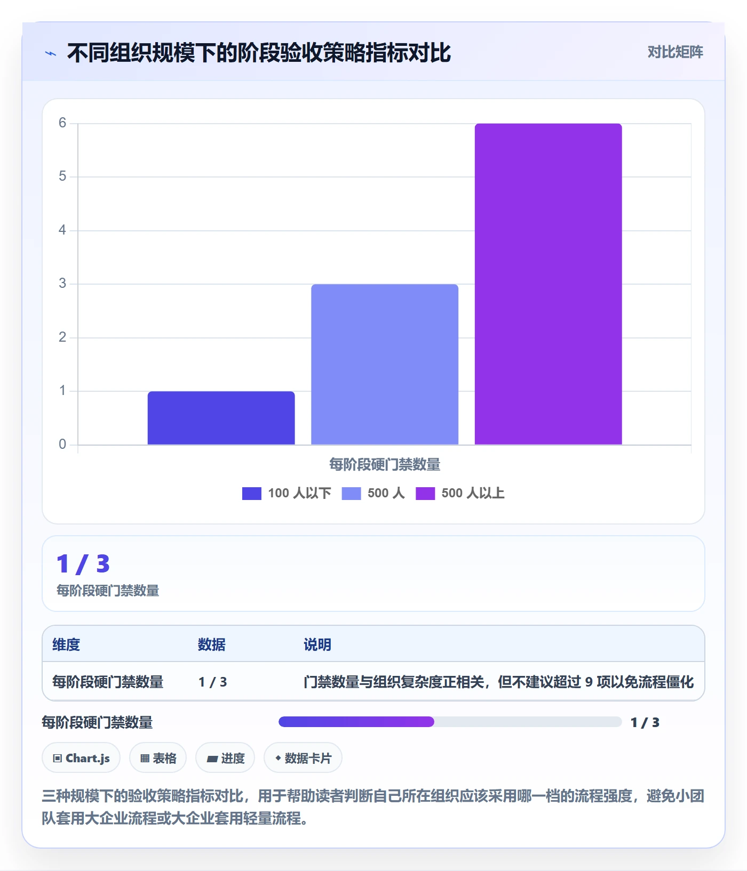747x871 pixels.
Task: Select the 表格 chip
Action: click(158, 757)
